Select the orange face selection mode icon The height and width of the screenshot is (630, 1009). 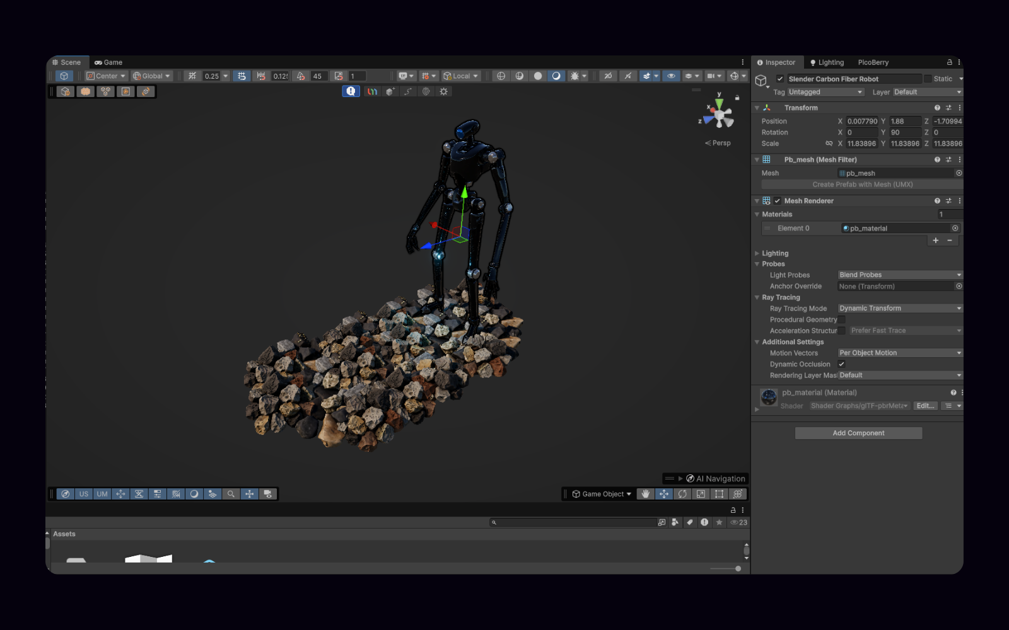pos(86,91)
